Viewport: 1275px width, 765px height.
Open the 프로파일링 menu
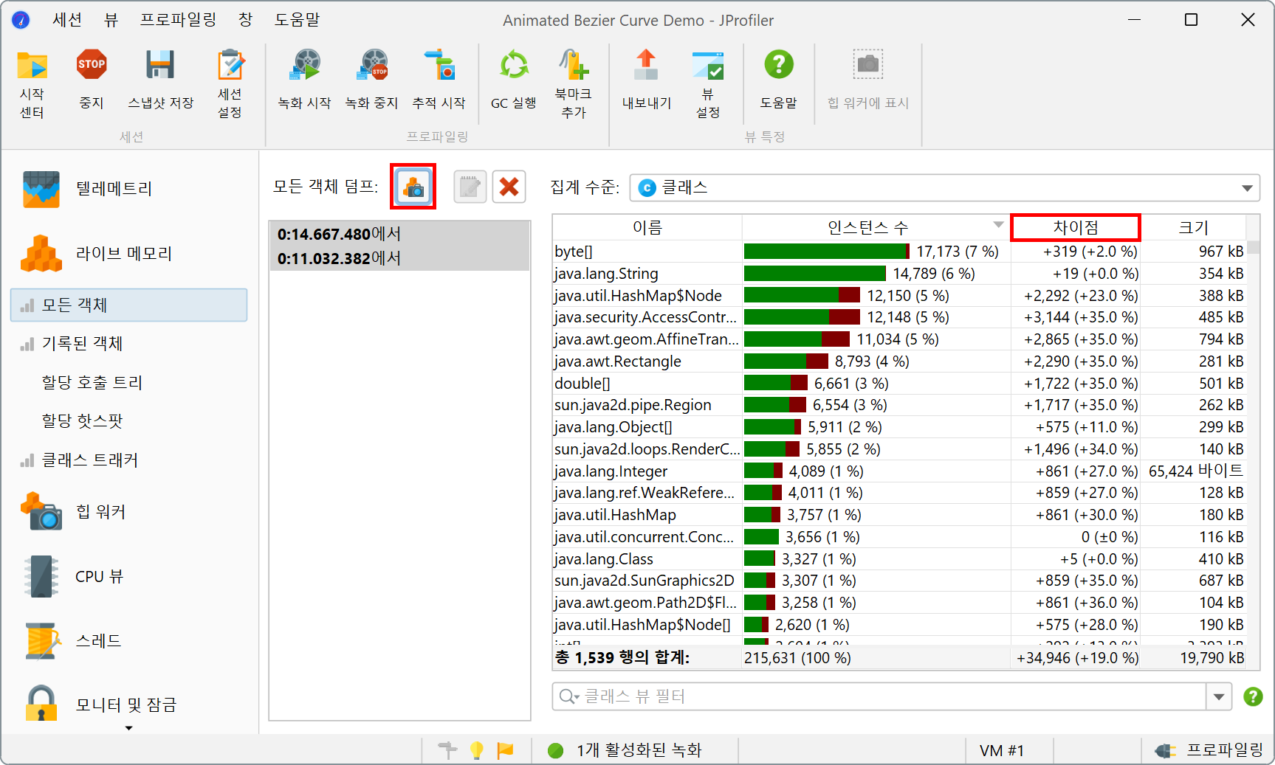179,20
